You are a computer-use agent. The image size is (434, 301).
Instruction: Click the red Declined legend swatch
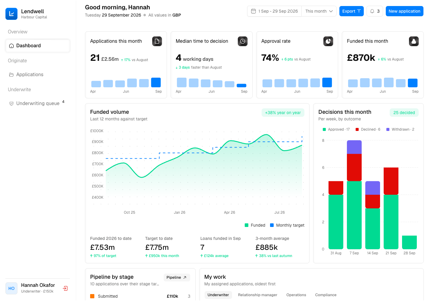tap(357, 129)
